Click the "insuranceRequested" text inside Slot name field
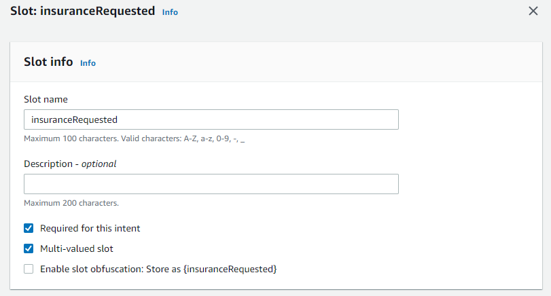Screen dimensions: 551x296 click(x=75, y=119)
